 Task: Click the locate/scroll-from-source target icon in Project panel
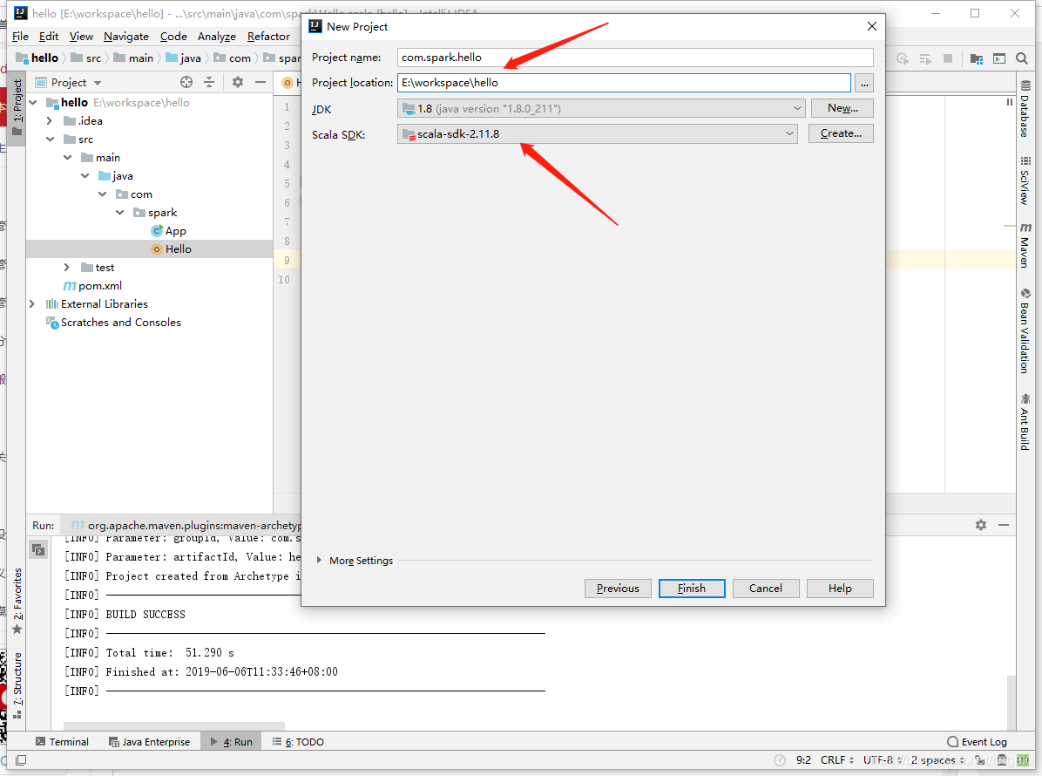[186, 83]
